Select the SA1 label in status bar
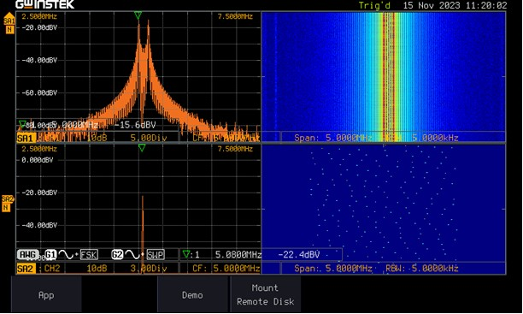Viewport: 523px width, 314px height. [26, 138]
